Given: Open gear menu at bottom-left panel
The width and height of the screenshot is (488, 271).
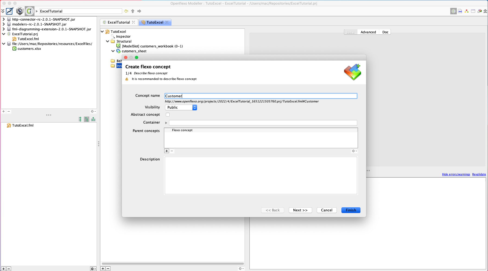Looking at the screenshot, I should tap(93, 269).
